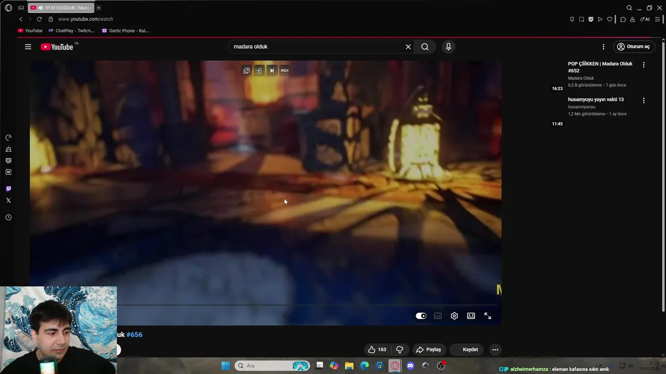This screenshot has height=374, width=666.
Task: Open YouTube settings three-dot menu near Oturum aç
Action: (x=604, y=47)
